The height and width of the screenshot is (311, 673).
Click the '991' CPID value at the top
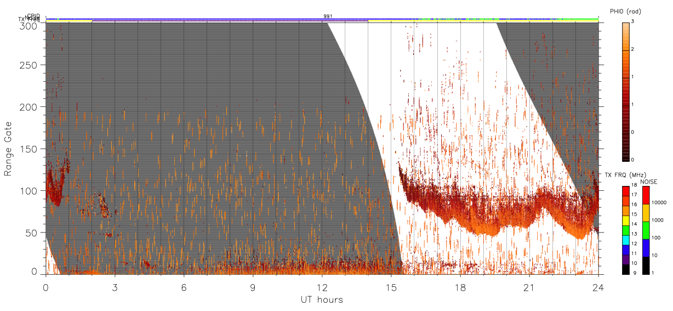click(328, 16)
